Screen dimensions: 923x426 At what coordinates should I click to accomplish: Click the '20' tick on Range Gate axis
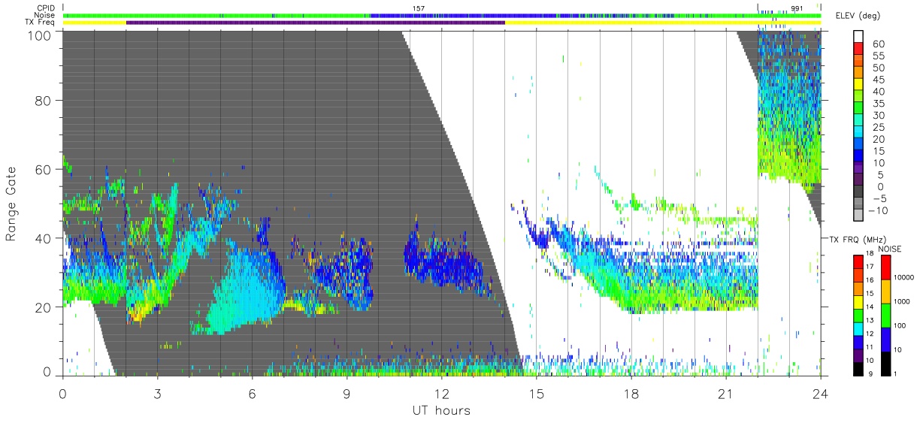(42, 307)
